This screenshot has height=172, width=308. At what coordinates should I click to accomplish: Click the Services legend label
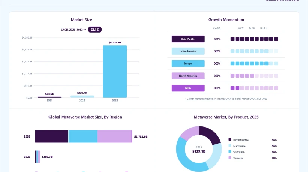tap(238, 158)
